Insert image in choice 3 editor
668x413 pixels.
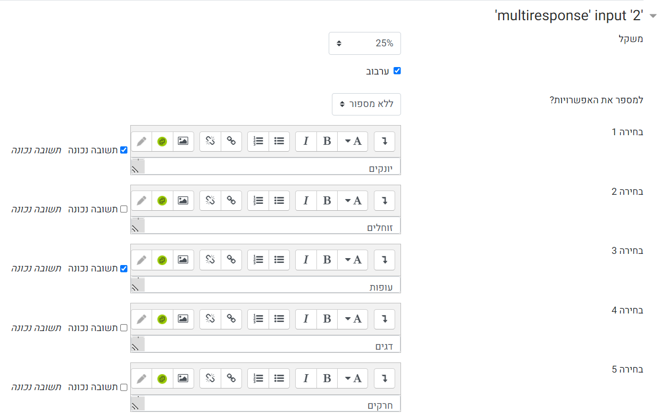[x=183, y=260]
